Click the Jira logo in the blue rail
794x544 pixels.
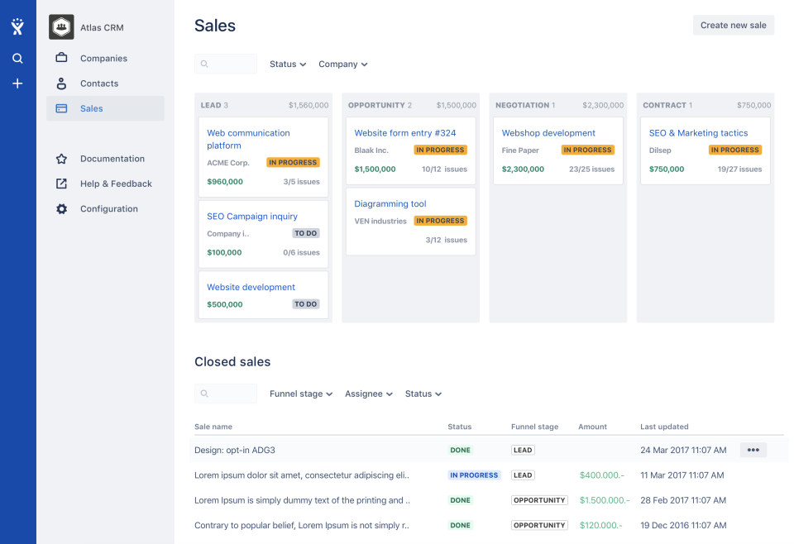point(17,26)
